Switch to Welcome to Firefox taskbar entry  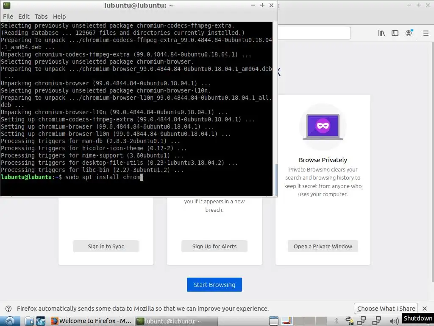tap(92, 321)
